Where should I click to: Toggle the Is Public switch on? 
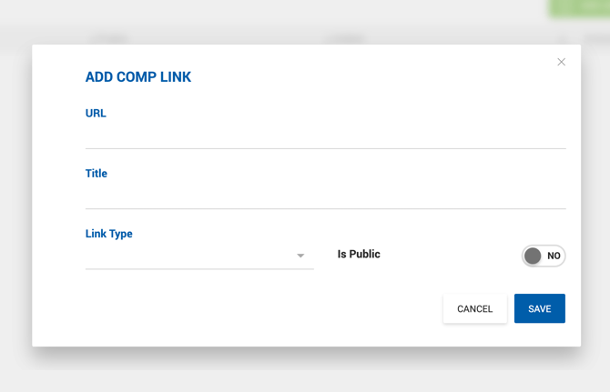tap(544, 256)
